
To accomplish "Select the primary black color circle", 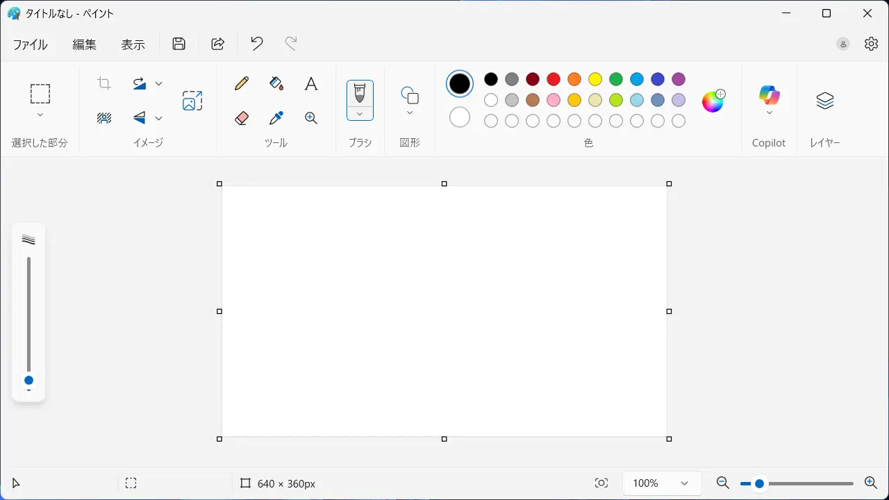I will (x=460, y=84).
